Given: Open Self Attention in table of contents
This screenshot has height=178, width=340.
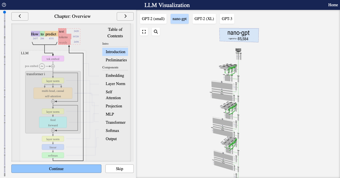Looking at the screenshot, I should (x=113, y=95).
